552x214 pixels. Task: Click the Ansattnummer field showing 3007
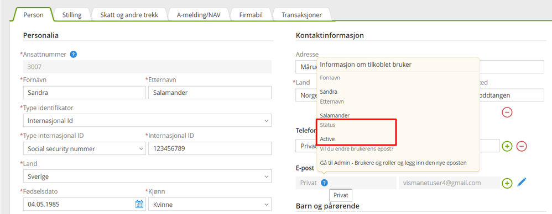147,67
